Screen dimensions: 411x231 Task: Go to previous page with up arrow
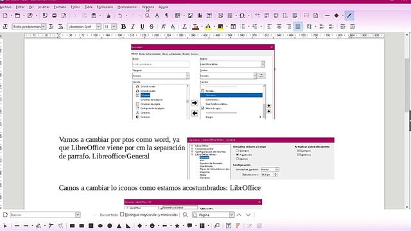(x=239, y=215)
